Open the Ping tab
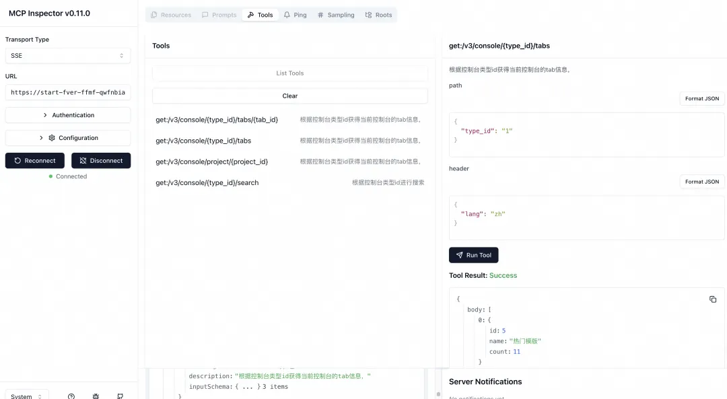The height and width of the screenshot is (399, 727). click(296, 15)
